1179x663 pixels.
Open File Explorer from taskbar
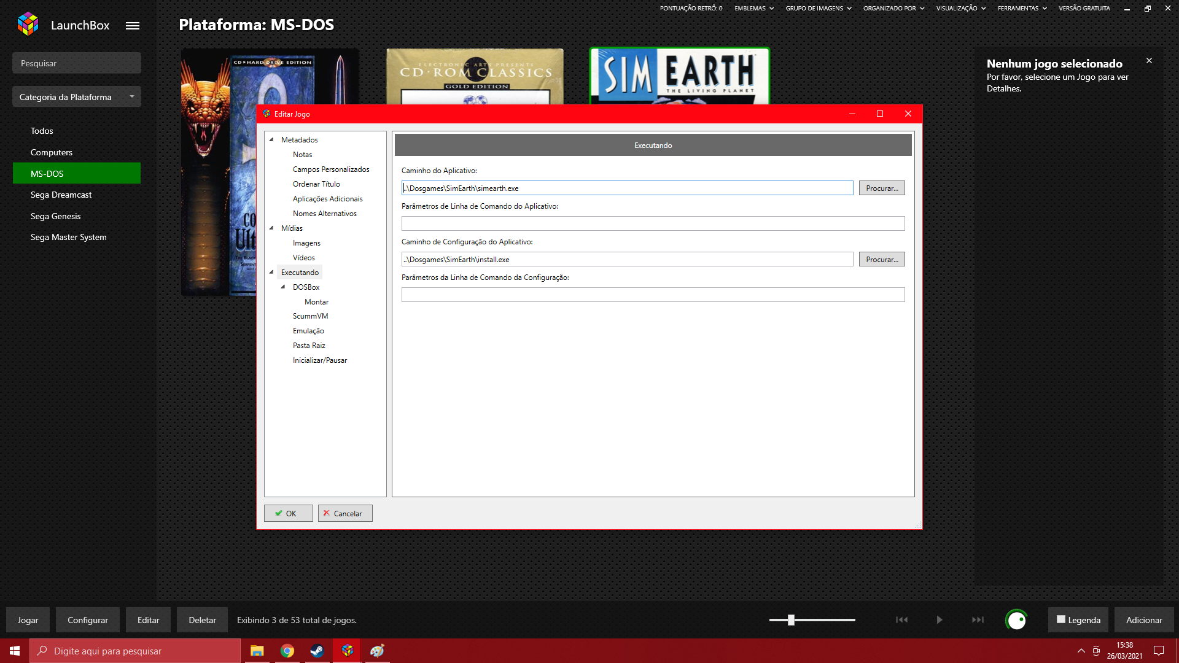(257, 651)
